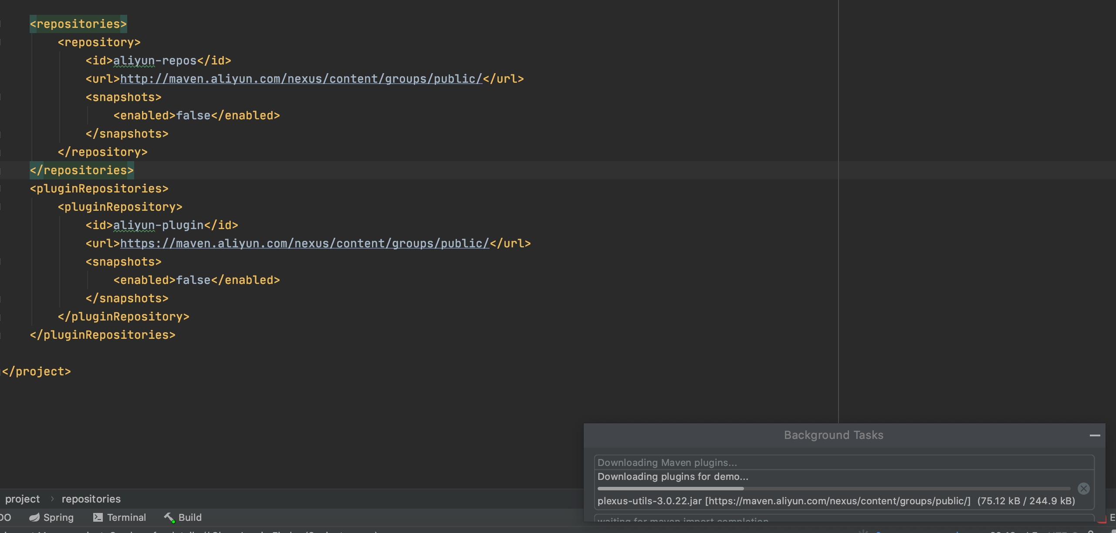Click the closing repositories tag
This screenshot has width=1116, height=533.
point(81,170)
